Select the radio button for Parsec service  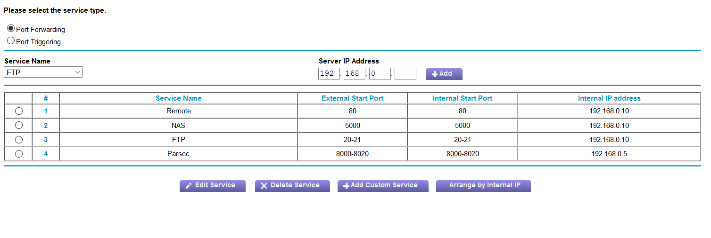[18, 154]
